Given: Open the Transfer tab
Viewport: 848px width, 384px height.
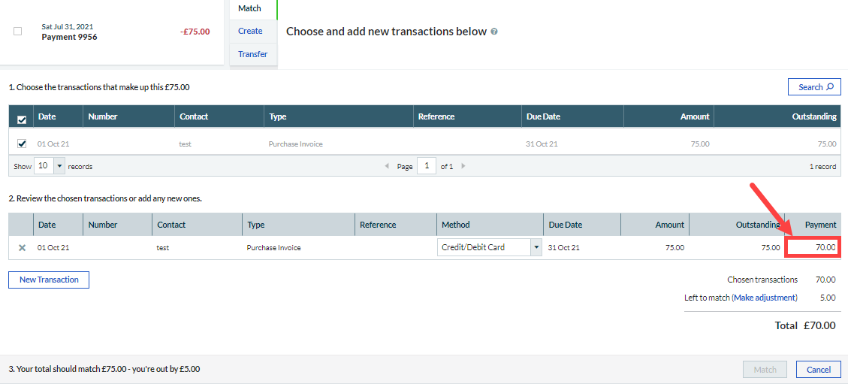Looking at the screenshot, I should (x=252, y=54).
